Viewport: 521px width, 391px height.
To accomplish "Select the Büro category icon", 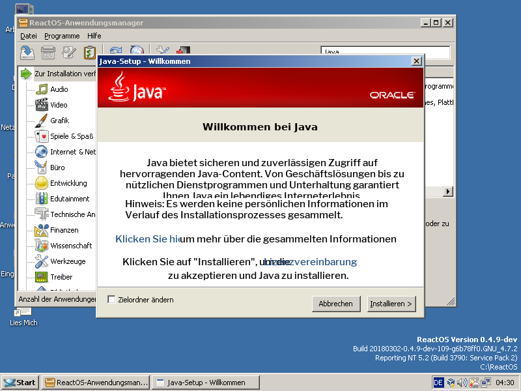I will coord(42,167).
